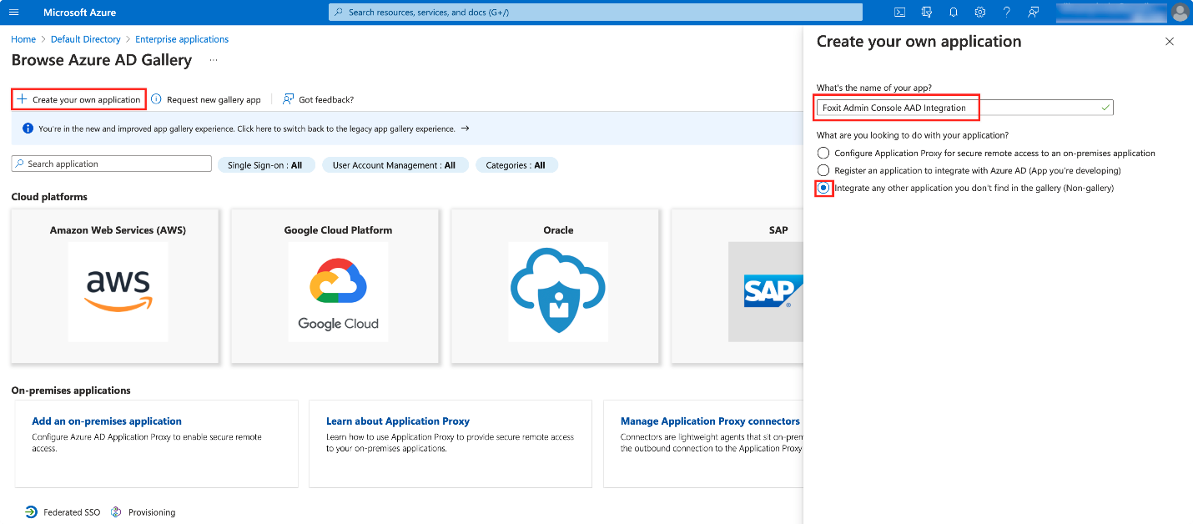The height and width of the screenshot is (524, 1193).
Task: Click the Provisioning icon at the bottom
Action: (118, 511)
